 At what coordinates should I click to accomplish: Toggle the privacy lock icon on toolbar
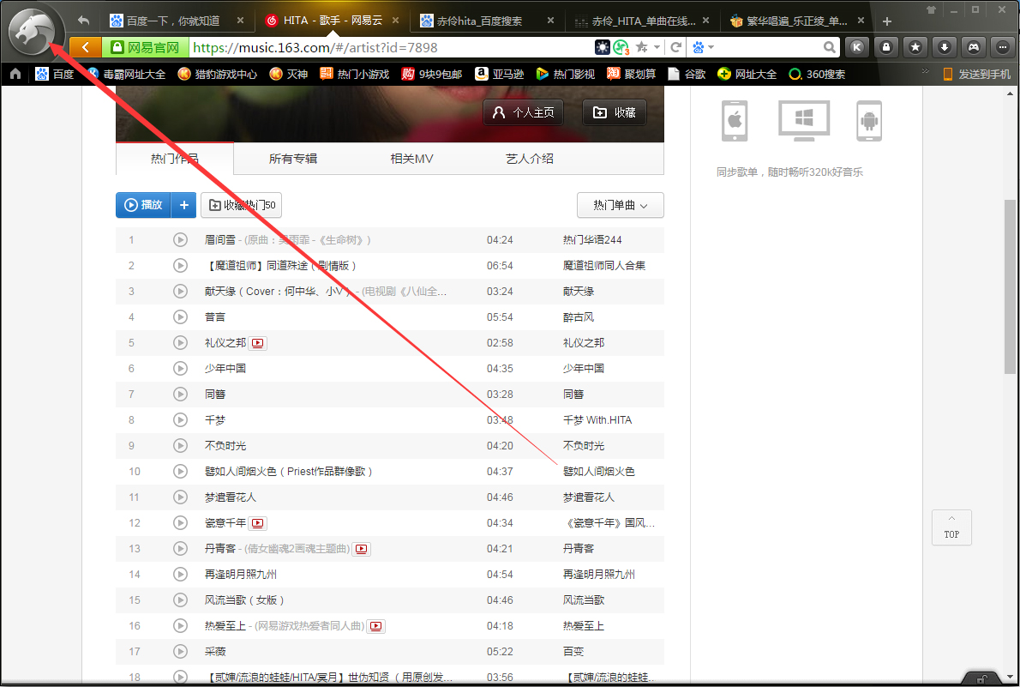coord(885,47)
